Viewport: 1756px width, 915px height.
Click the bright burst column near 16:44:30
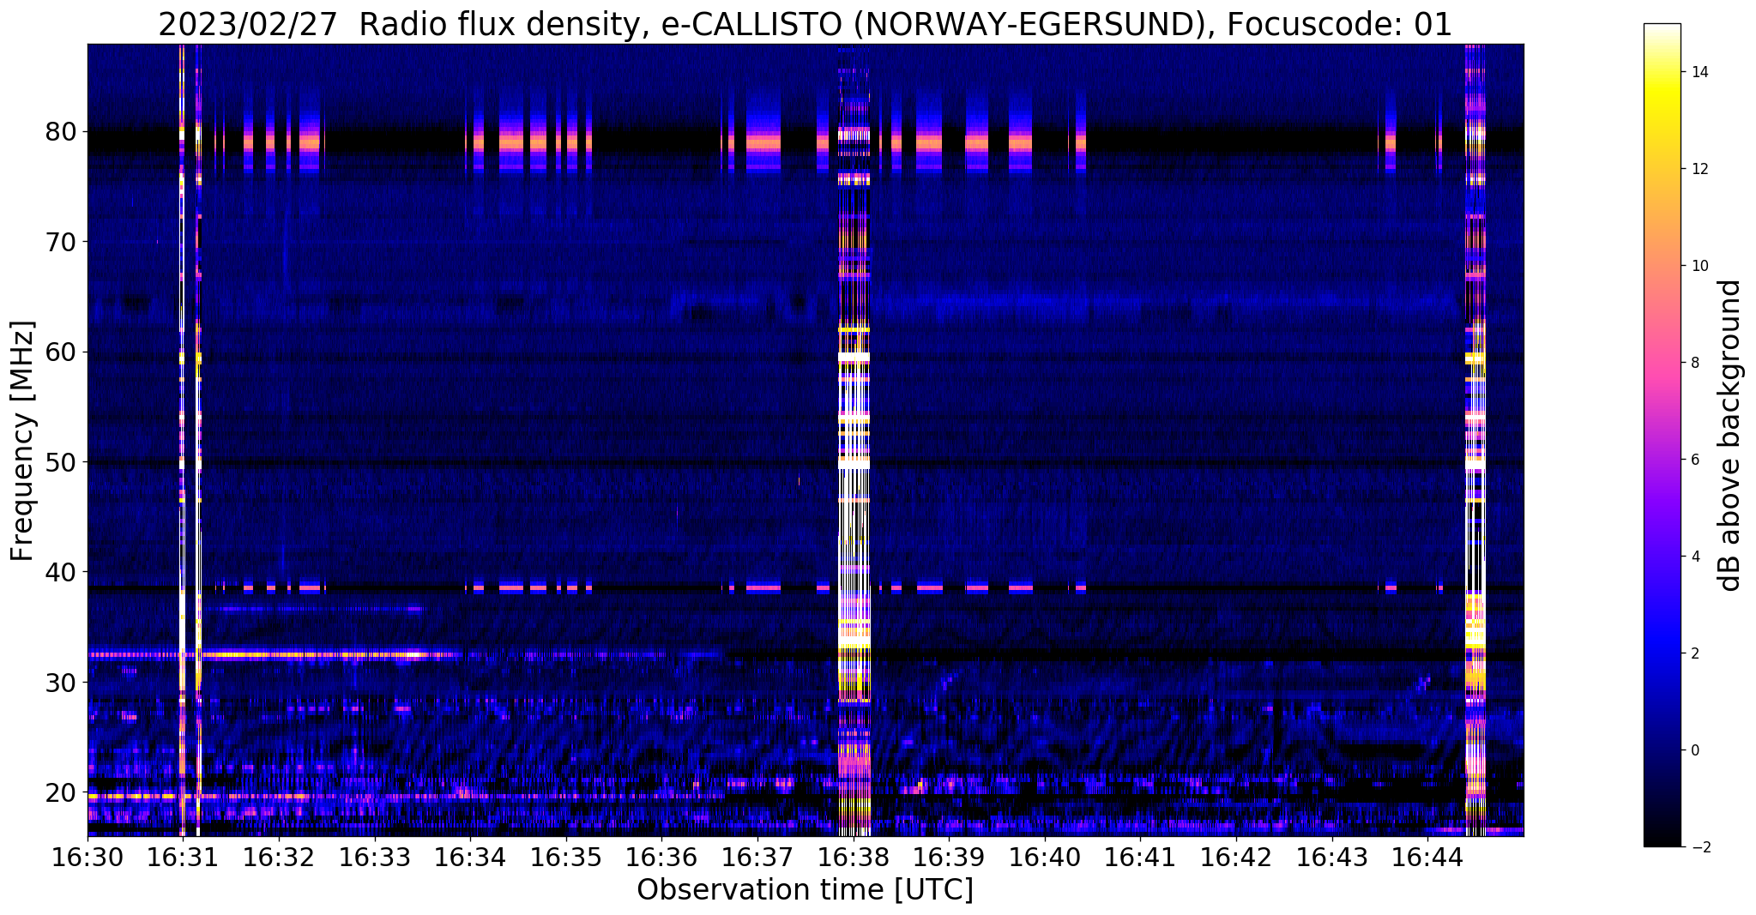click(x=1475, y=440)
